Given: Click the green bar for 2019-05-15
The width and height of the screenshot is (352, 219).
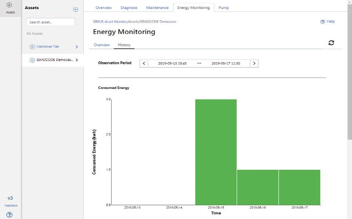Looking at the screenshot, I should (x=216, y=152).
